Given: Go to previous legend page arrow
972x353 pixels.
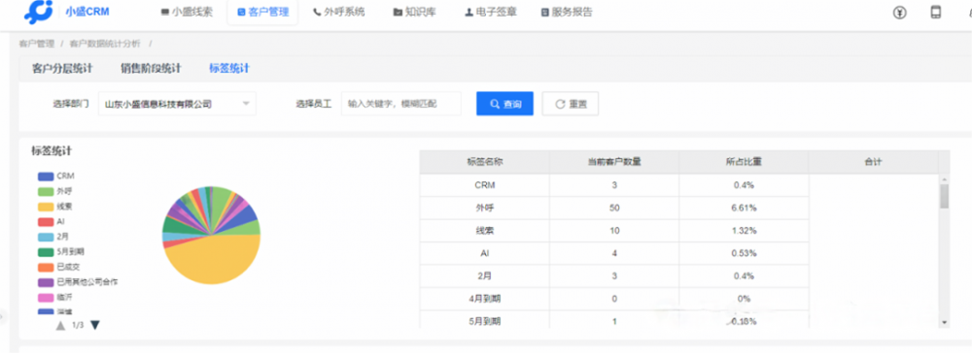Looking at the screenshot, I should 60,325.
